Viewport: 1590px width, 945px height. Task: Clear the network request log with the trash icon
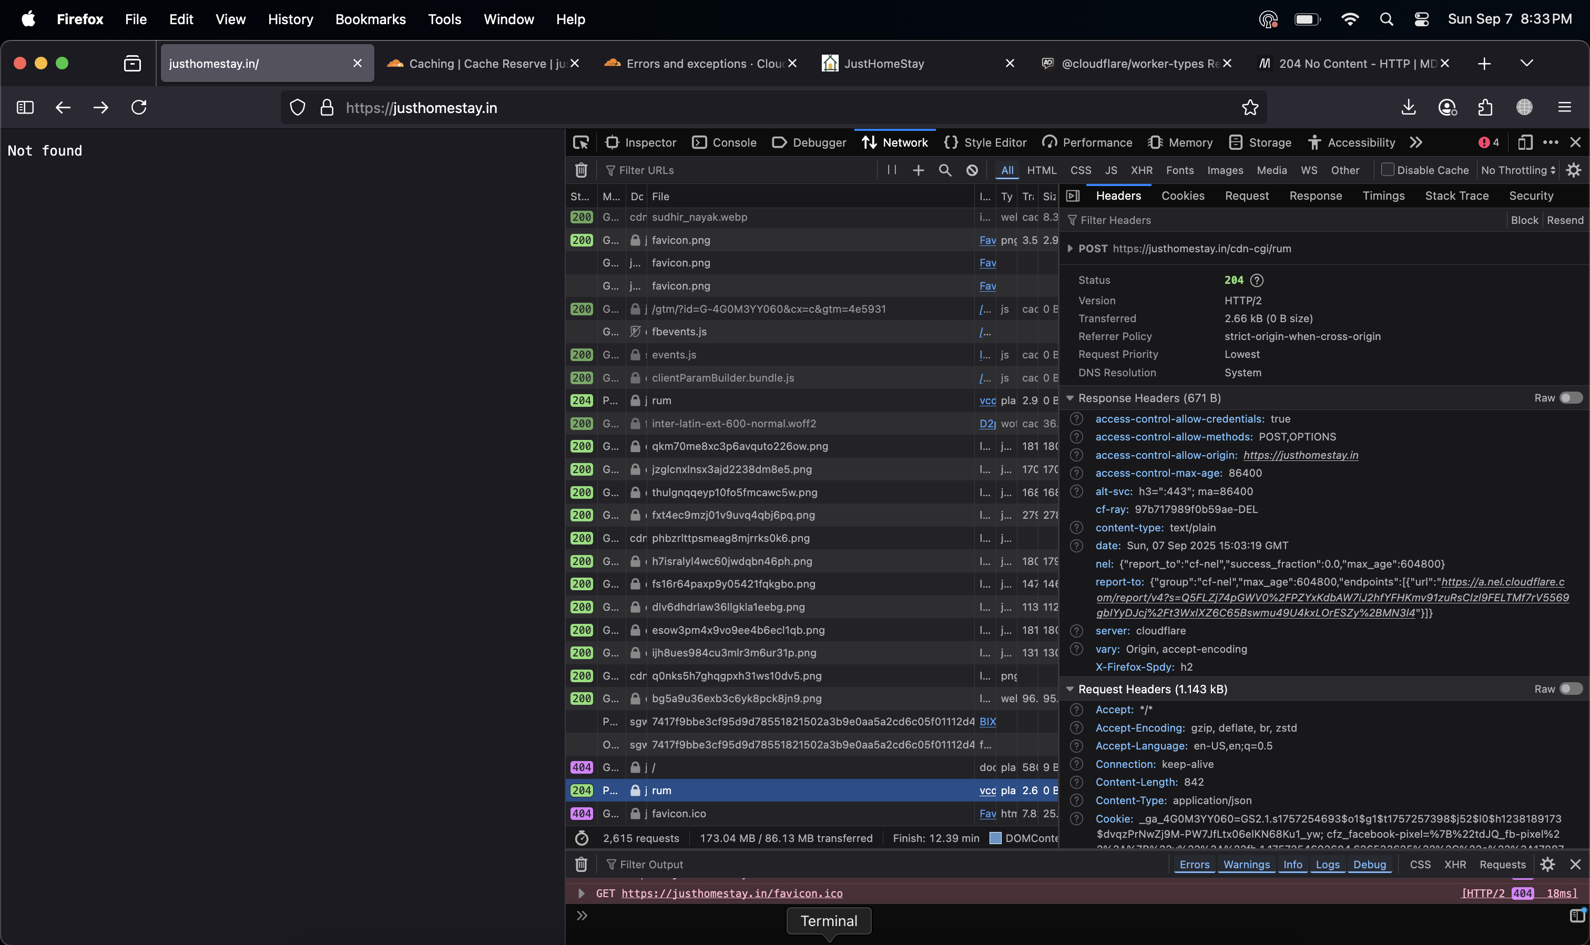click(x=580, y=170)
